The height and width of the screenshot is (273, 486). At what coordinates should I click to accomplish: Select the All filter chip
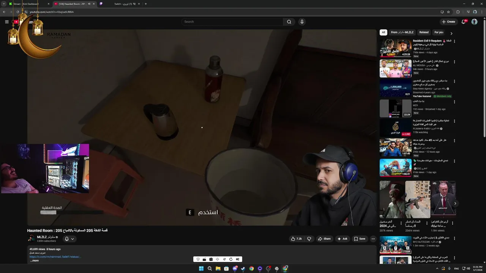pos(383,32)
